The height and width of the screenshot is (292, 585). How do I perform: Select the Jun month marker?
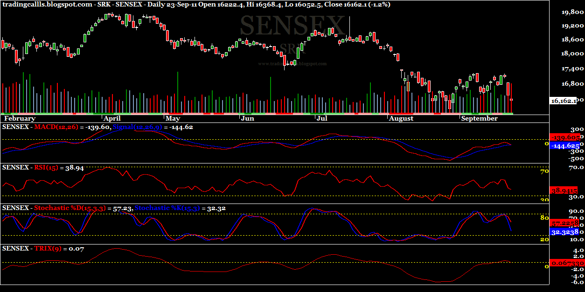click(247, 119)
